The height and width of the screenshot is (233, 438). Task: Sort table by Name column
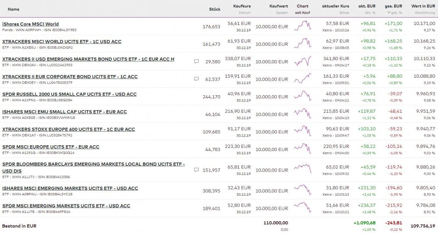pyautogui.click(x=14, y=8)
